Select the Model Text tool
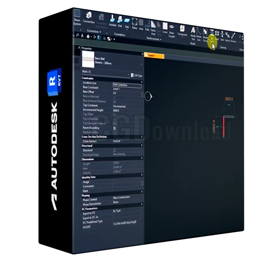 [x=193, y=34]
